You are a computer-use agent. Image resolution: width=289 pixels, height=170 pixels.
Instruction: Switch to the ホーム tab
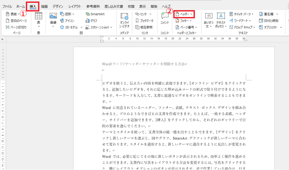(x=20, y=7)
